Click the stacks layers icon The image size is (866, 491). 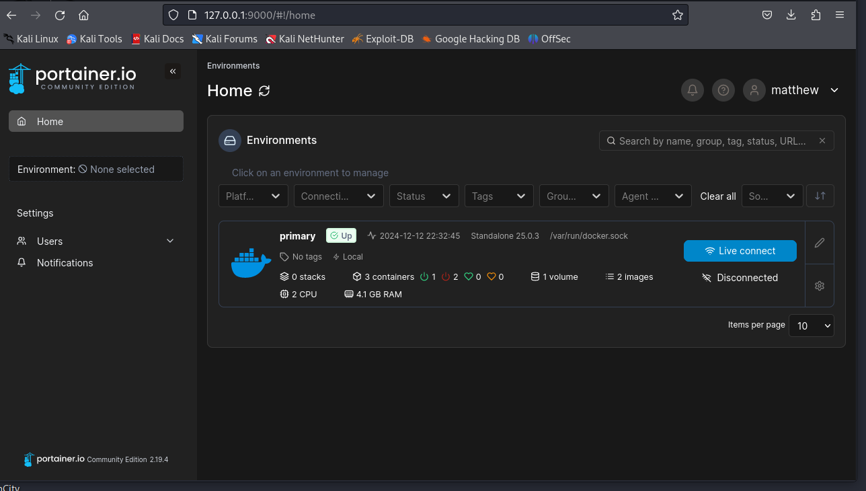pos(284,276)
